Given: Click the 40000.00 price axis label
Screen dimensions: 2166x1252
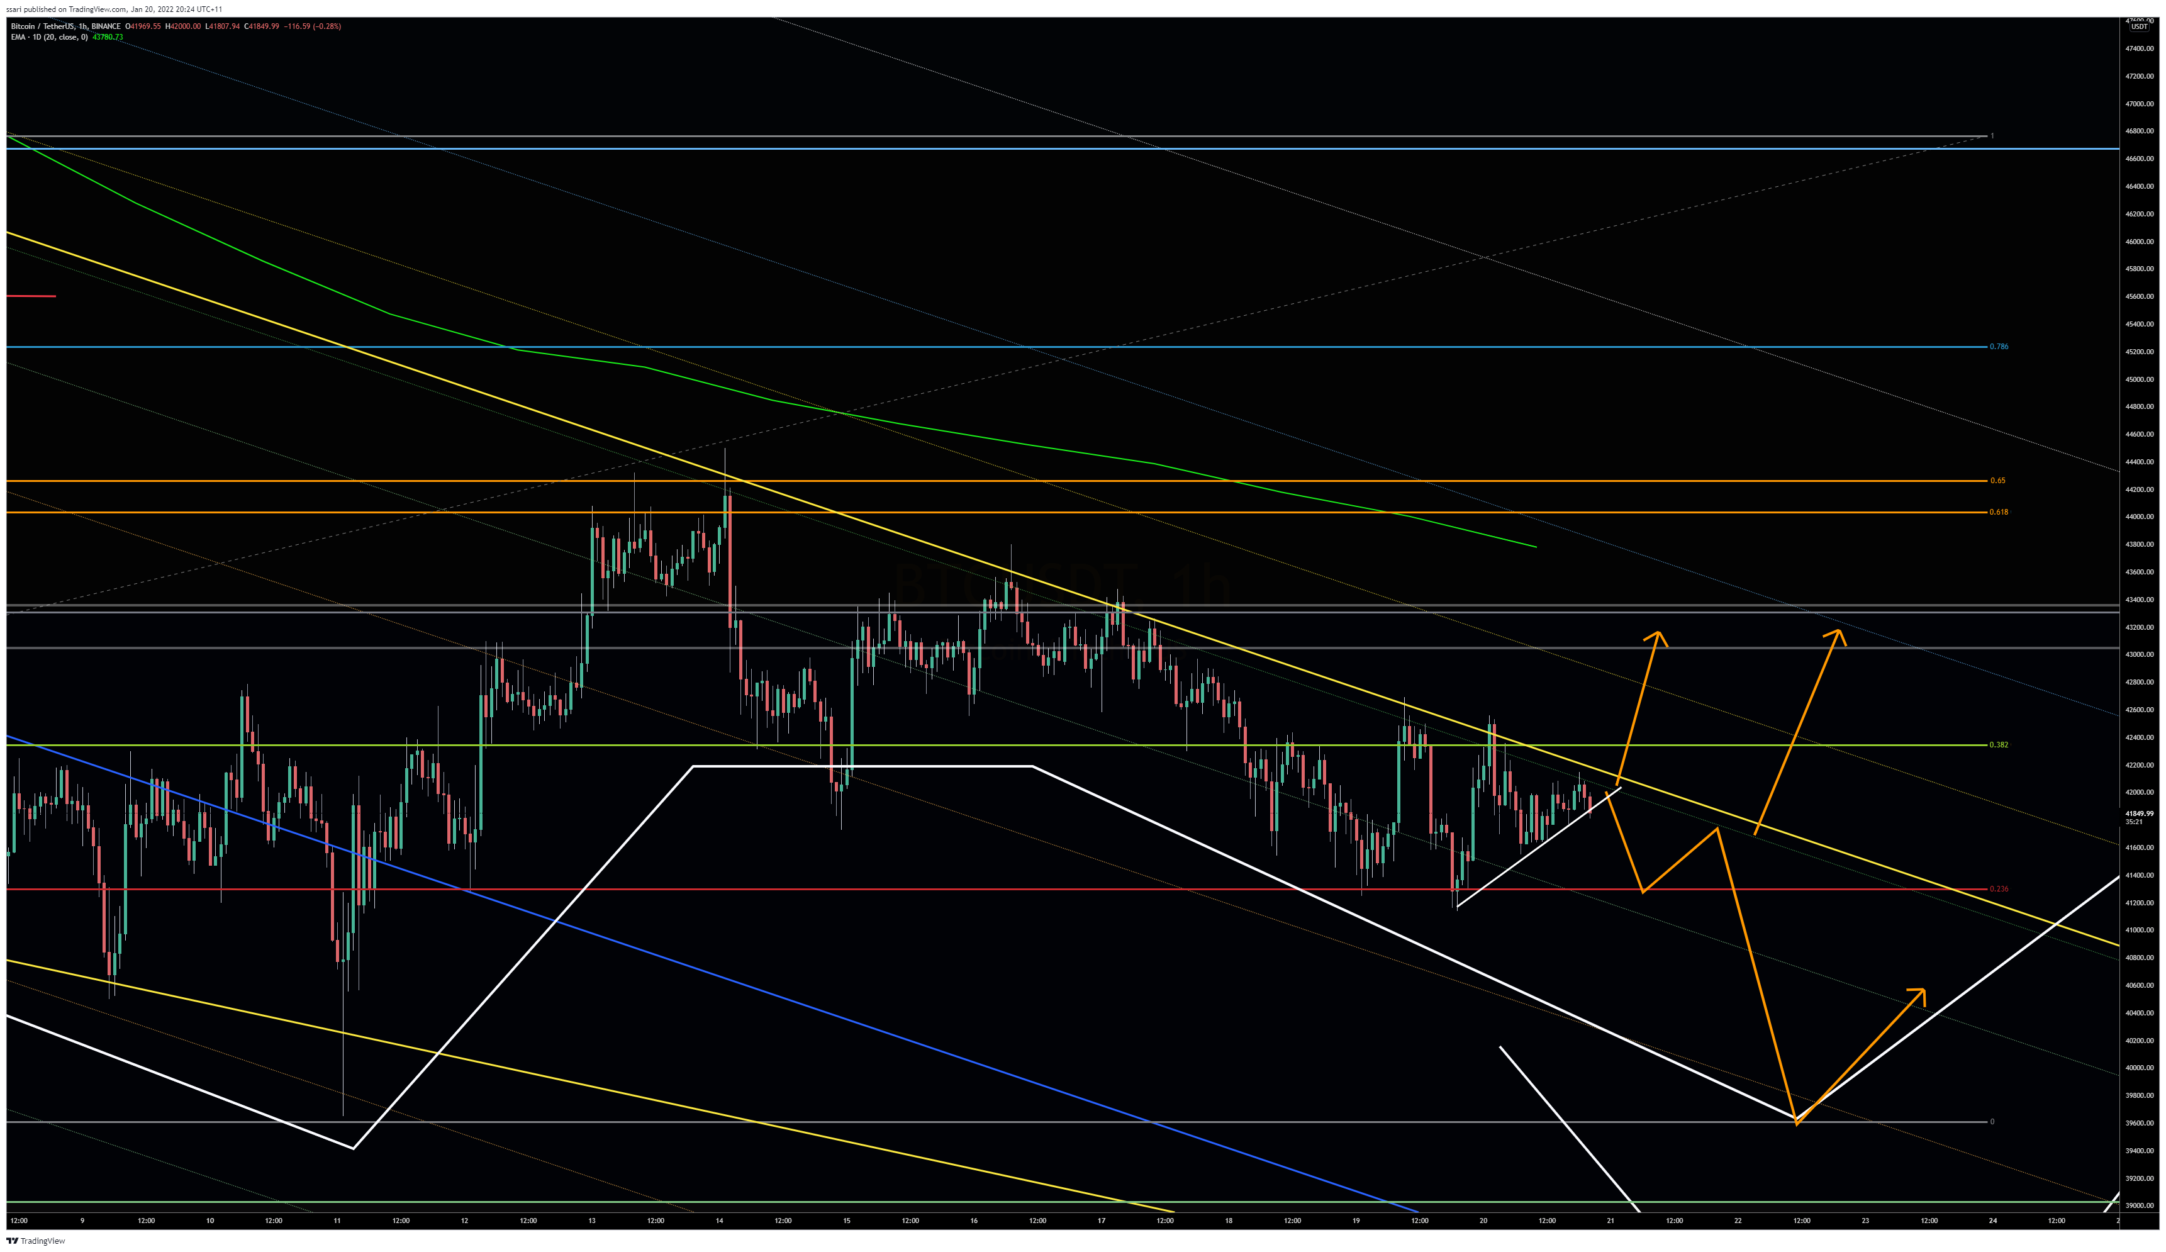Looking at the screenshot, I should click(x=2140, y=1068).
